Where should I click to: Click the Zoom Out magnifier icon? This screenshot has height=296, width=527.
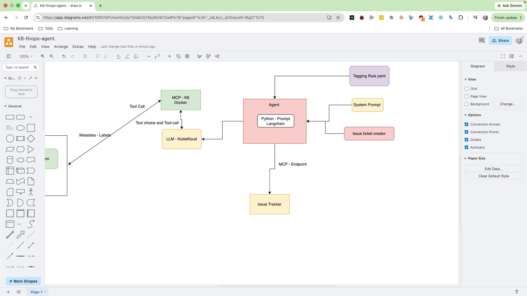(x=51, y=56)
